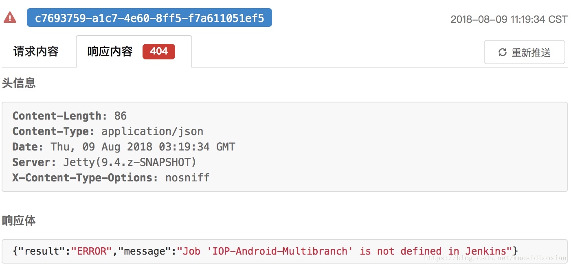Click the application/json Content-Type value
This screenshot has width=571, height=266.
[x=152, y=131]
